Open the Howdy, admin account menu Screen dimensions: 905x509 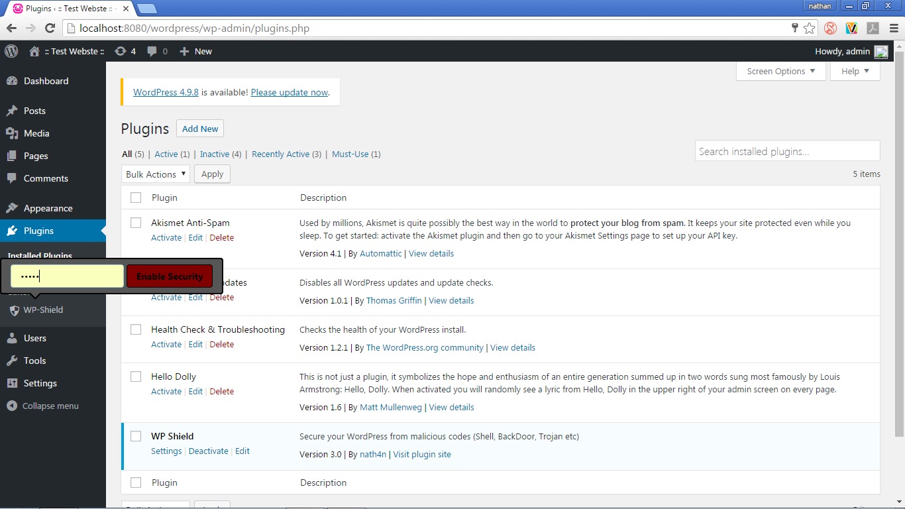[x=851, y=52]
